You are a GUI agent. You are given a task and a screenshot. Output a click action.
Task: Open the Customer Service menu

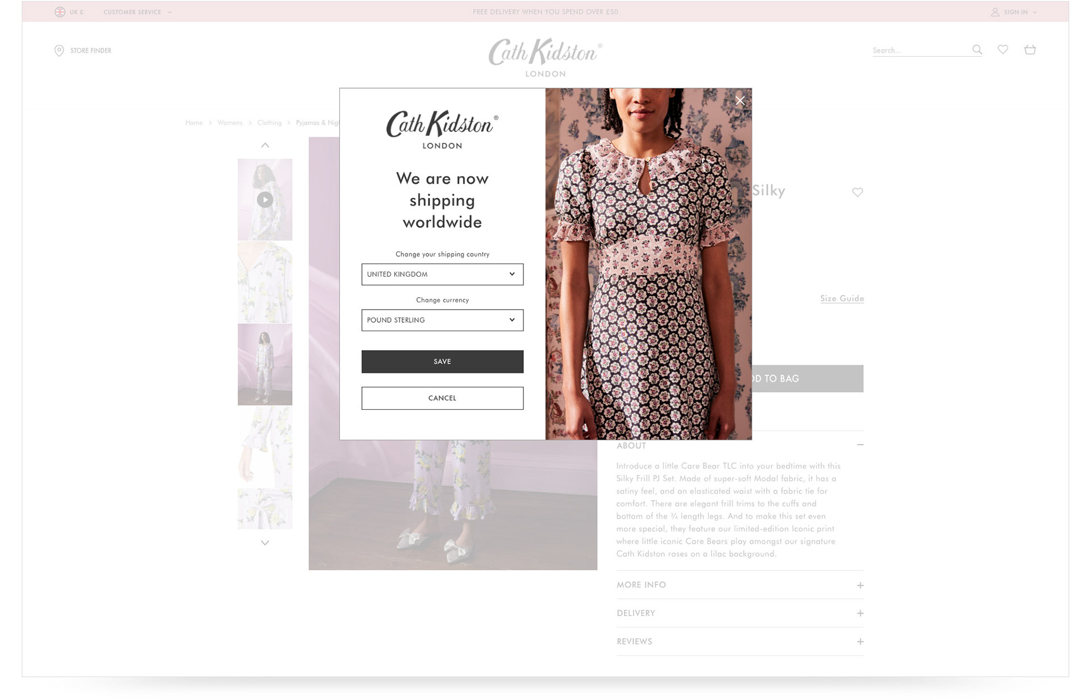[138, 12]
